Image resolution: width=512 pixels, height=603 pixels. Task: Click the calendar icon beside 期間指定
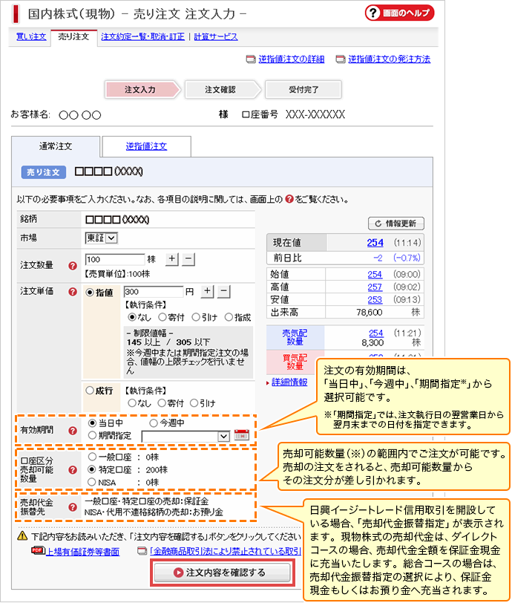240,436
